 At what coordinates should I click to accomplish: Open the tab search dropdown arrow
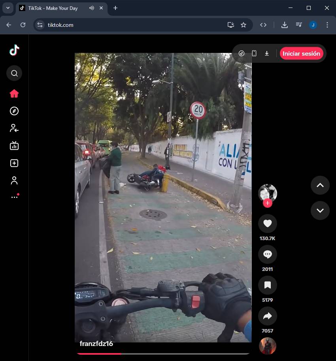tap(8, 8)
